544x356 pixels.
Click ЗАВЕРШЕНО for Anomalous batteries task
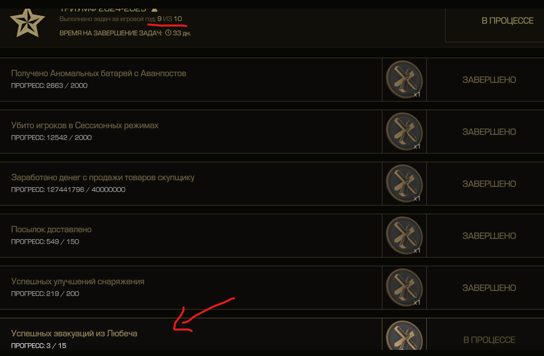[x=489, y=80]
